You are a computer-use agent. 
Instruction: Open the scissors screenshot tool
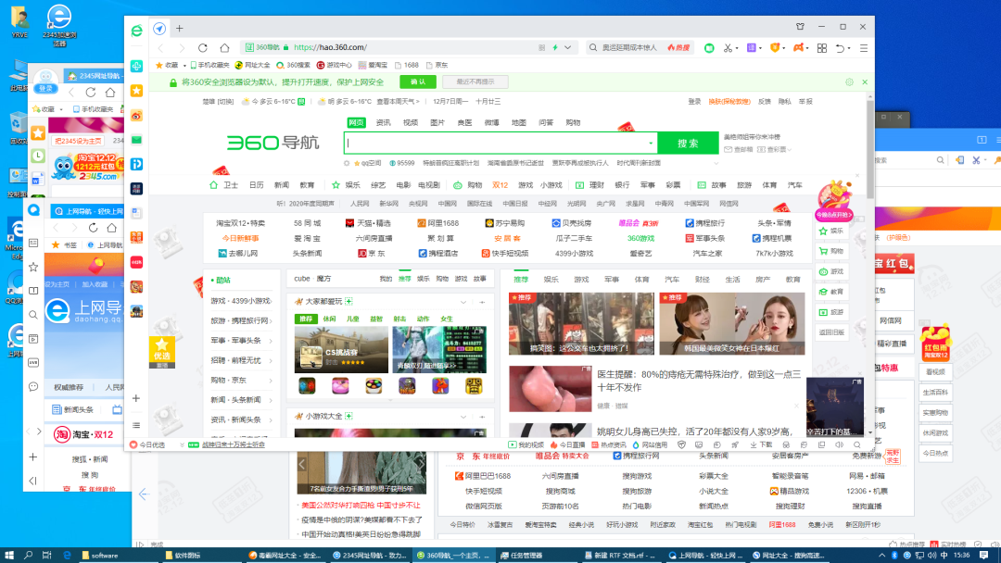(728, 48)
